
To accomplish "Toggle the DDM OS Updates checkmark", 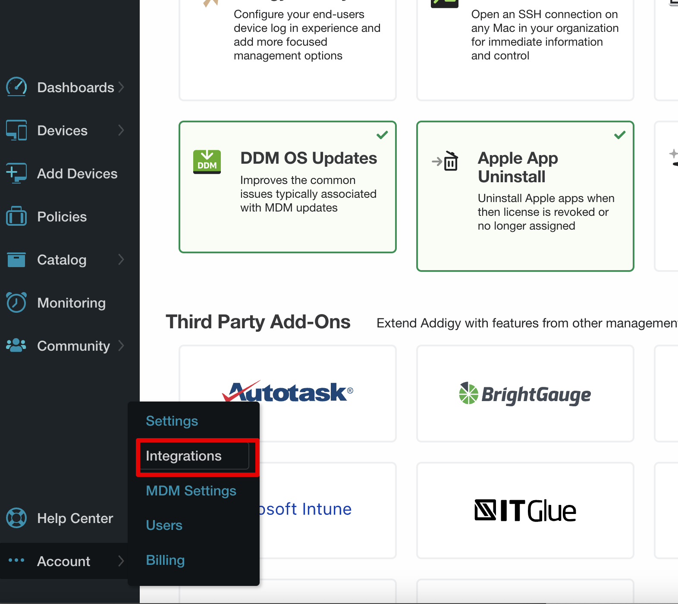I will point(382,135).
